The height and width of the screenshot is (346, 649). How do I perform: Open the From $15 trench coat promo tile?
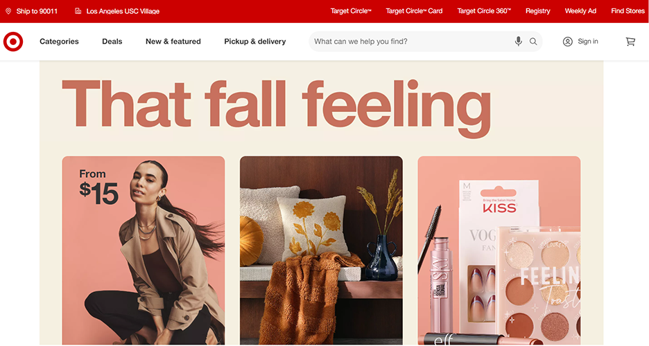[144, 251]
